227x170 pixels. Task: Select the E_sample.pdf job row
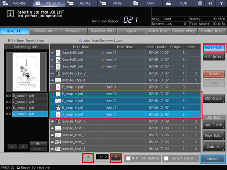(x=125, y=87)
